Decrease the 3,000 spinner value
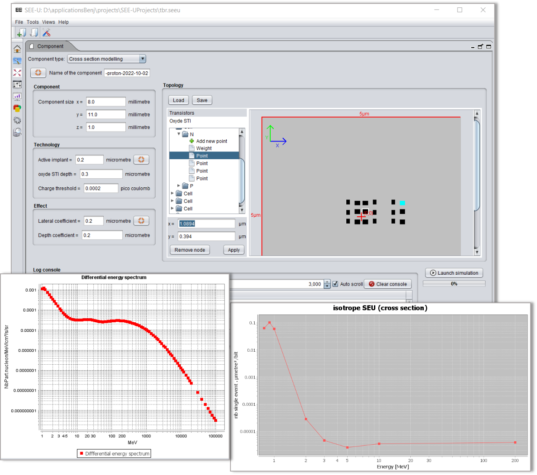 (327, 286)
